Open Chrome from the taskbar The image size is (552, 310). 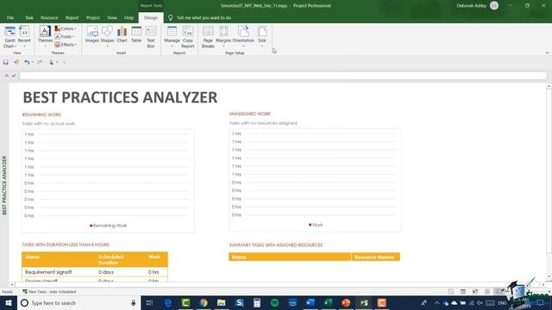204,302
